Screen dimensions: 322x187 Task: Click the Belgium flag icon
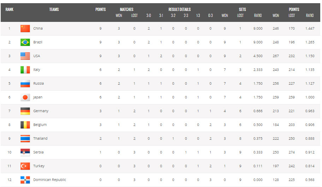point(25,125)
